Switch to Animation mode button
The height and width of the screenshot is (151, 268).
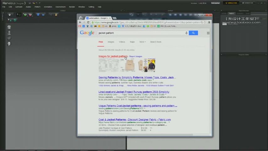tap(248, 3)
